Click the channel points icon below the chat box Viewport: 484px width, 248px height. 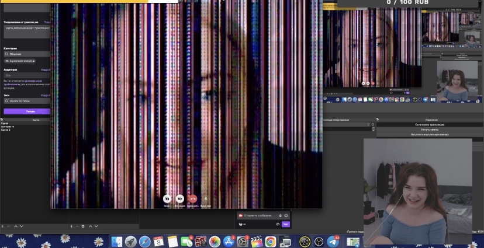(241, 224)
